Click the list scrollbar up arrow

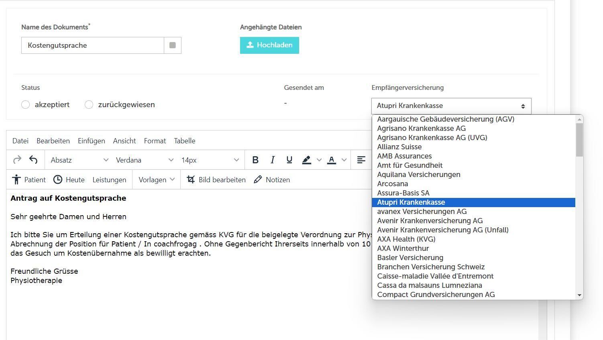(x=579, y=119)
